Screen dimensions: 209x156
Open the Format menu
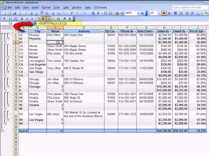pos(46,7)
